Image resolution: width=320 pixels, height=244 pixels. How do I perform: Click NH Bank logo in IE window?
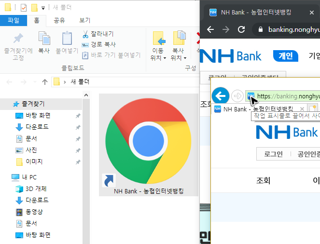[287, 132]
